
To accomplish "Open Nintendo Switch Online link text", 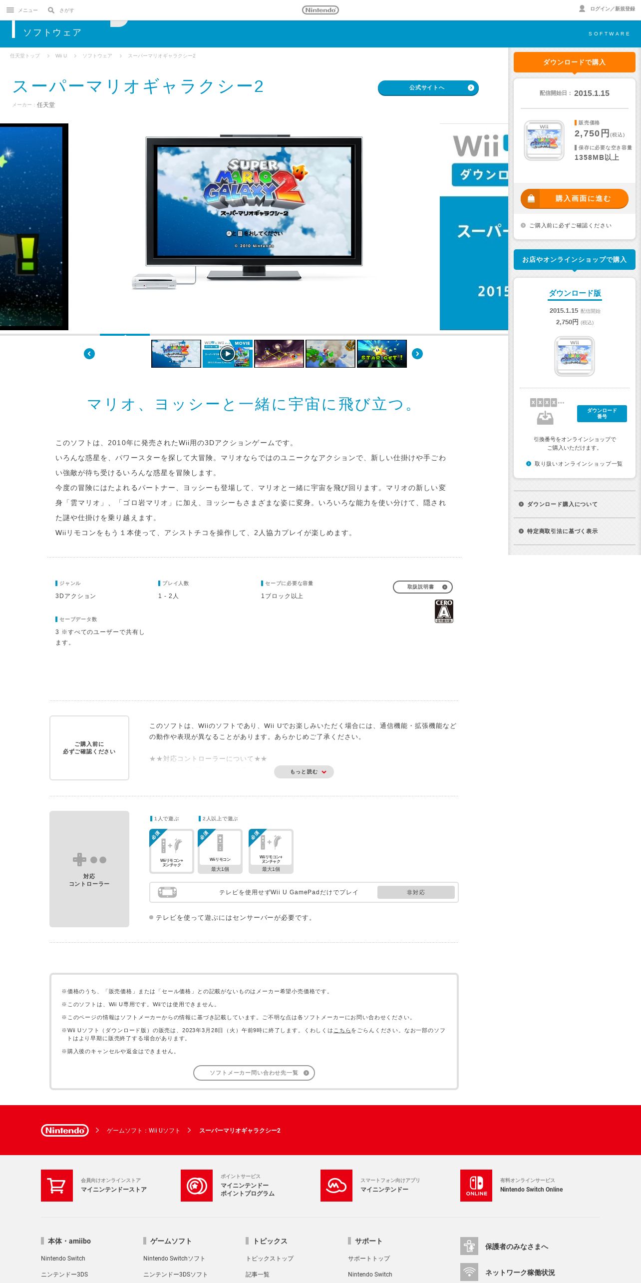I will (x=531, y=1190).
